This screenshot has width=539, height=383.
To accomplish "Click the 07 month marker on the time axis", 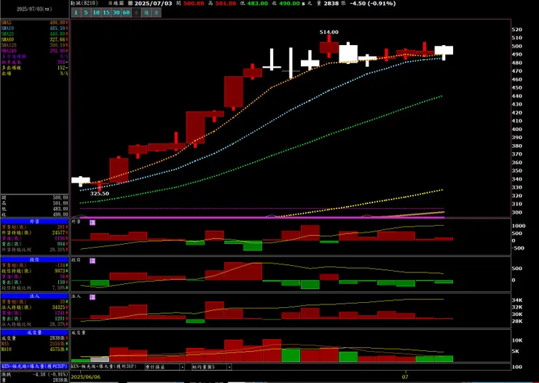I will [x=405, y=377].
